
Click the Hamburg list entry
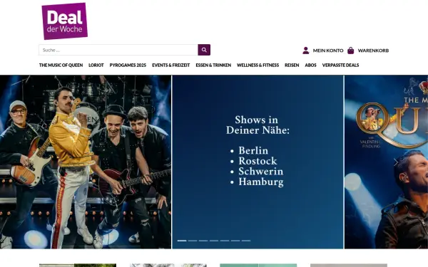click(261, 182)
